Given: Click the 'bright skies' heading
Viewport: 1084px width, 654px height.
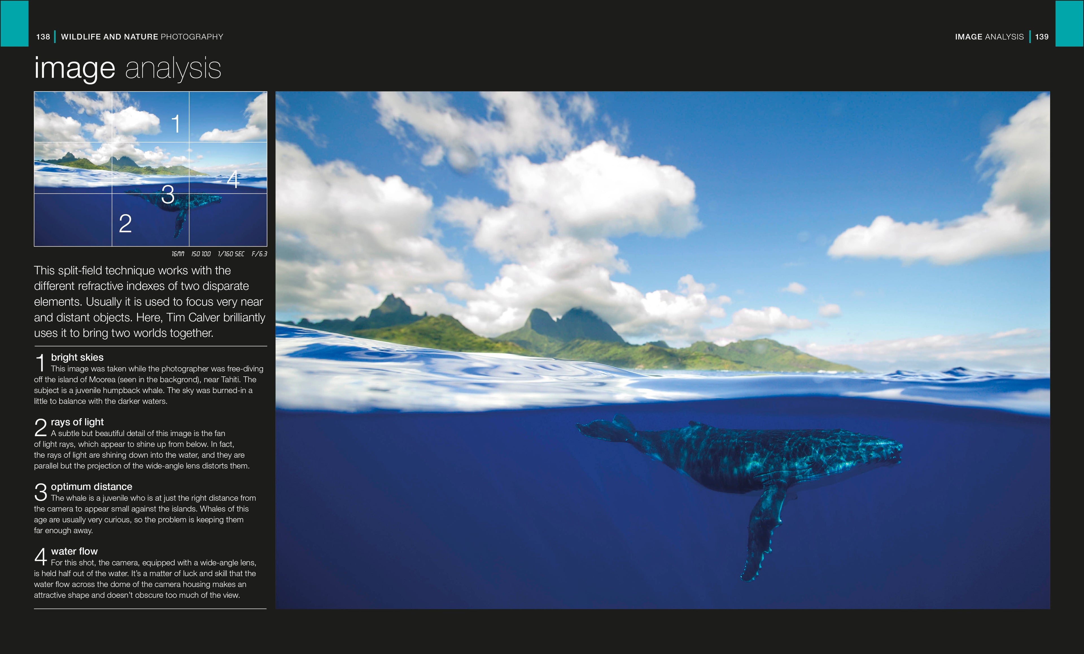Looking at the screenshot, I should 77,357.
